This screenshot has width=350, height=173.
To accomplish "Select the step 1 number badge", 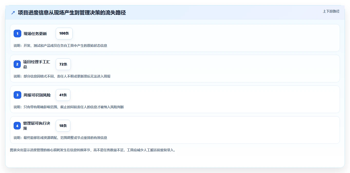I will pyautogui.click(x=17, y=34).
